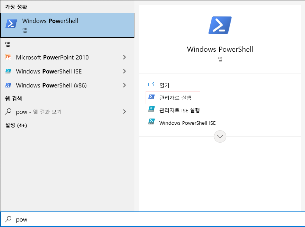Image resolution: width=305 pixels, height=227 pixels.
Task: Expand Microsoft PowerPoint 2010 options arrow
Action: click(x=125, y=57)
